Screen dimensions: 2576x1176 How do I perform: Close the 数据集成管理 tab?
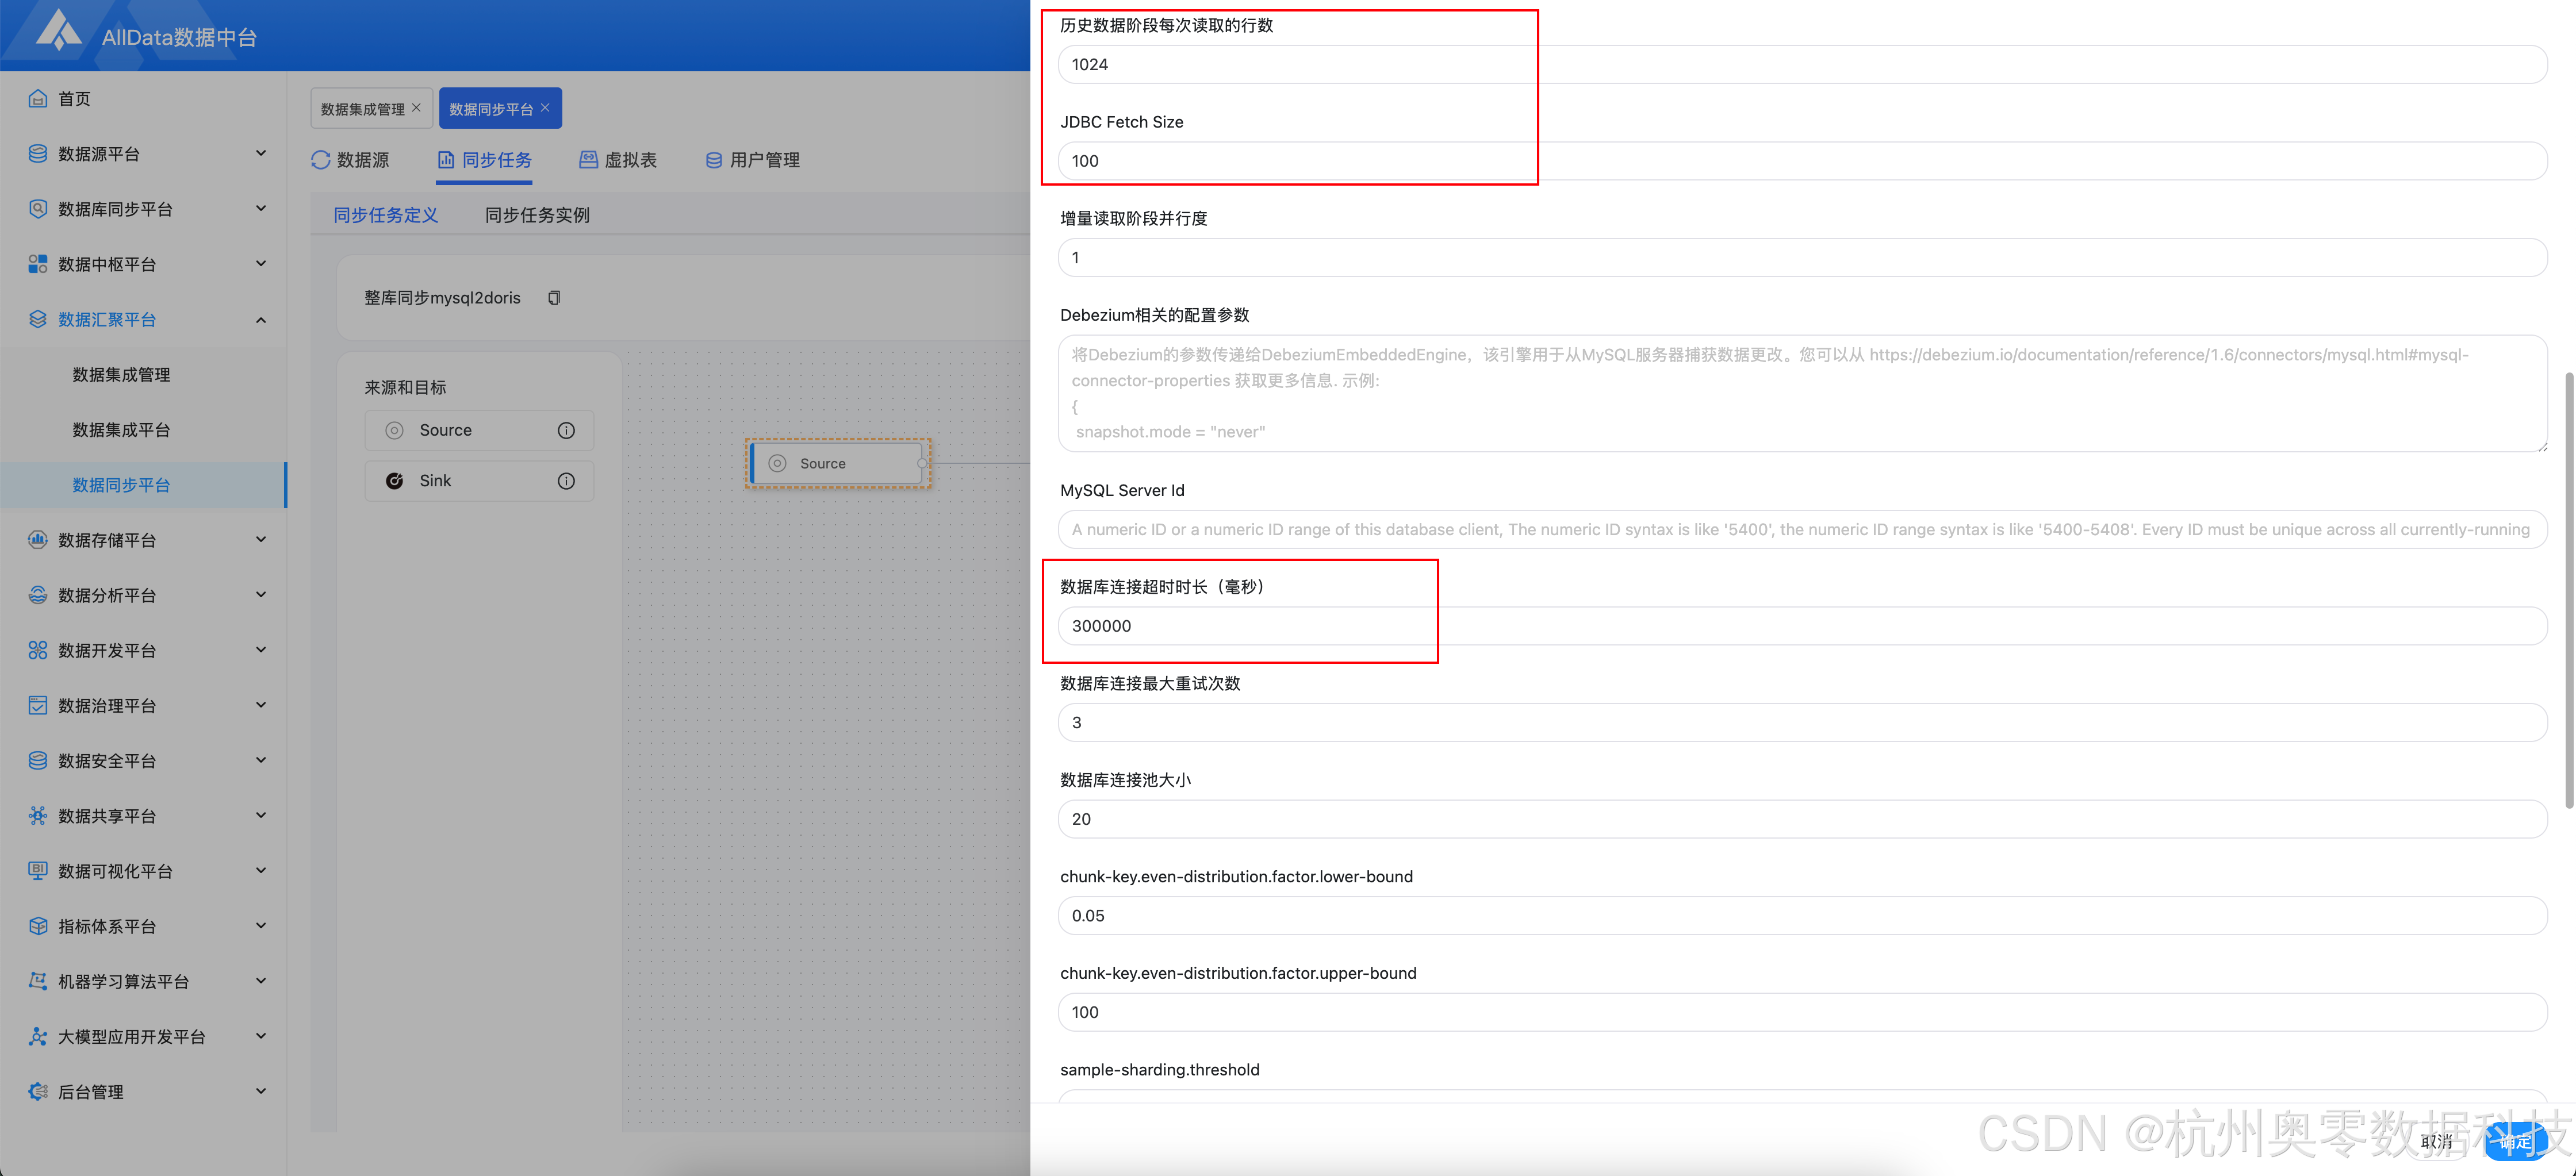click(x=417, y=107)
